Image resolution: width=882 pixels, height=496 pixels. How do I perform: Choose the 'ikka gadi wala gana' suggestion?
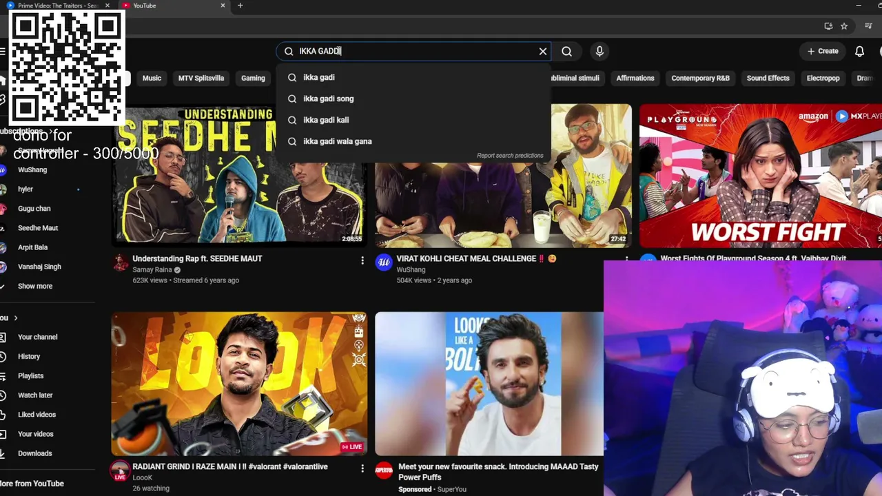[x=413, y=141]
